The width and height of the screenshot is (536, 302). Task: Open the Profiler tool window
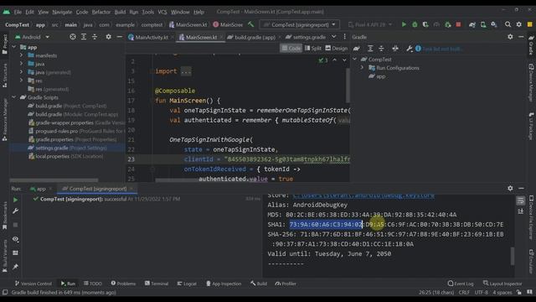pos(286,284)
